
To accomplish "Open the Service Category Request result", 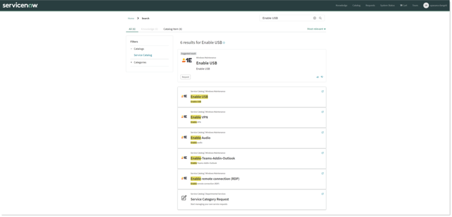I will (210, 199).
